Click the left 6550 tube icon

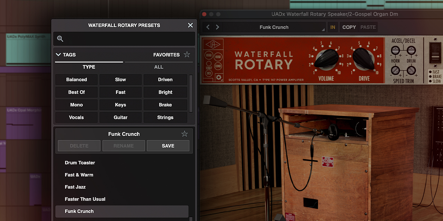point(209,55)
